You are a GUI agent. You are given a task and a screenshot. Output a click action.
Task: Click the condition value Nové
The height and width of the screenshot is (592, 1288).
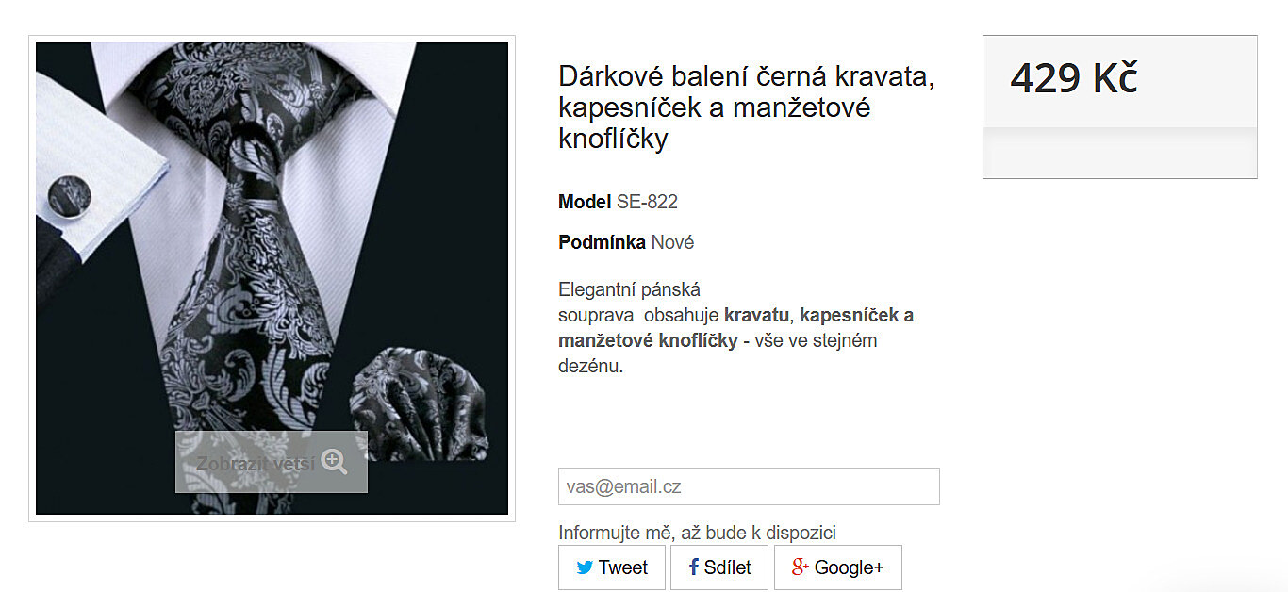(672, 242)
